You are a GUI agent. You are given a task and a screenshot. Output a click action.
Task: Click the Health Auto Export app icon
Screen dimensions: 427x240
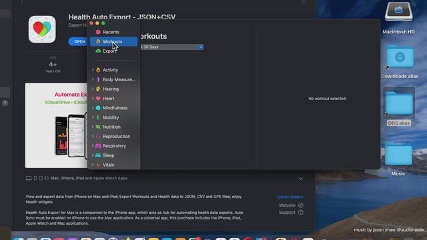(x=42, y=29)
